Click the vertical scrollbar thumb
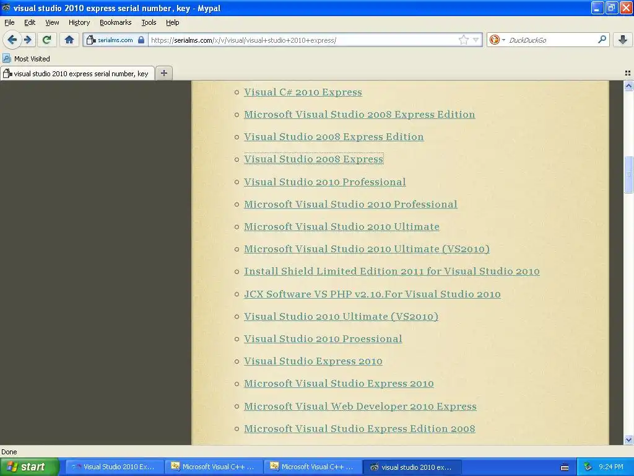634x476 pixels. click(x=628, y=174)
